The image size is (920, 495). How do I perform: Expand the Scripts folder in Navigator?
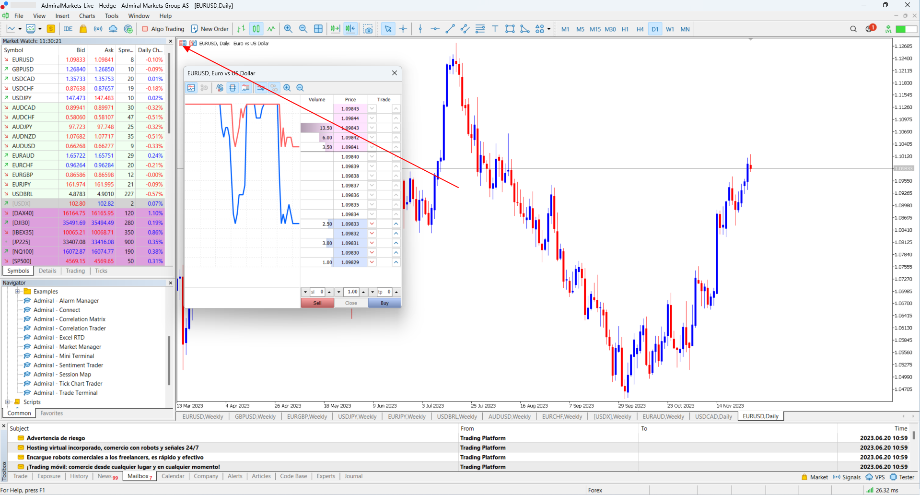click(7, 402)
